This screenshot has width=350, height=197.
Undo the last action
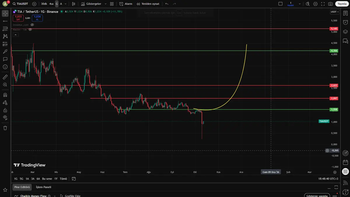[x=167, y=4]
